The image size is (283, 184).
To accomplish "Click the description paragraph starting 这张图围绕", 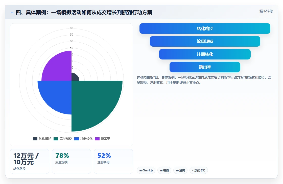I will click(x=204, y=80).
